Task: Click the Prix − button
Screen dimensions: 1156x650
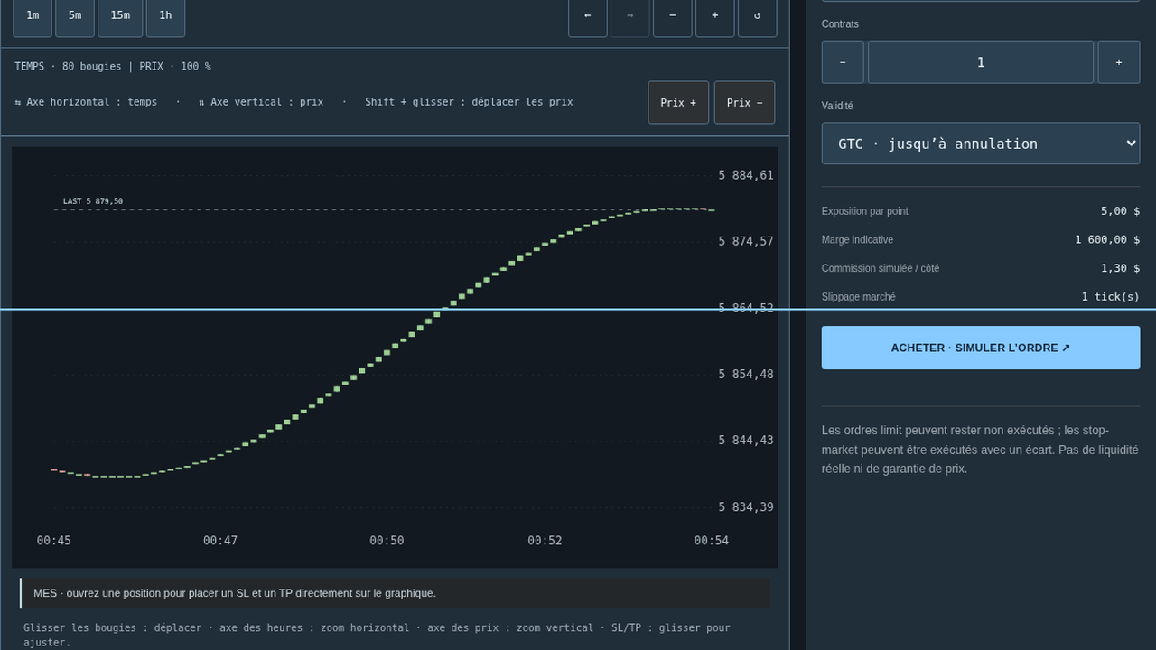Action: click(744, 103)
